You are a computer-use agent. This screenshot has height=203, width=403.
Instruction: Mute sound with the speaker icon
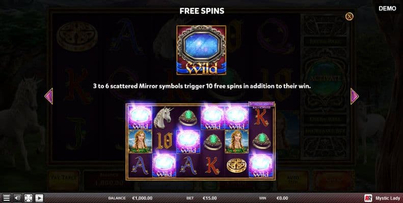point(17,198)
